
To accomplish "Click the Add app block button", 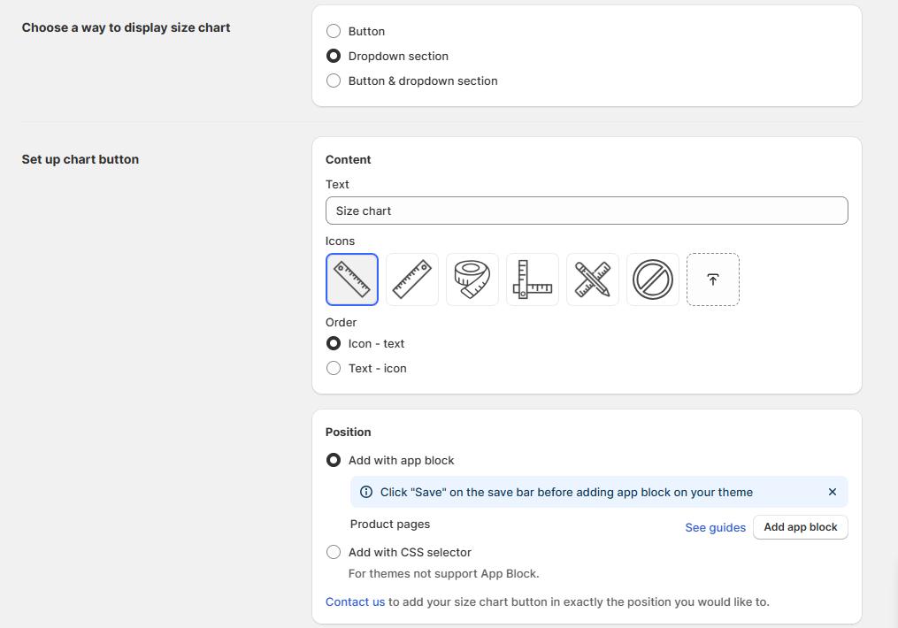I will point(800,527).
